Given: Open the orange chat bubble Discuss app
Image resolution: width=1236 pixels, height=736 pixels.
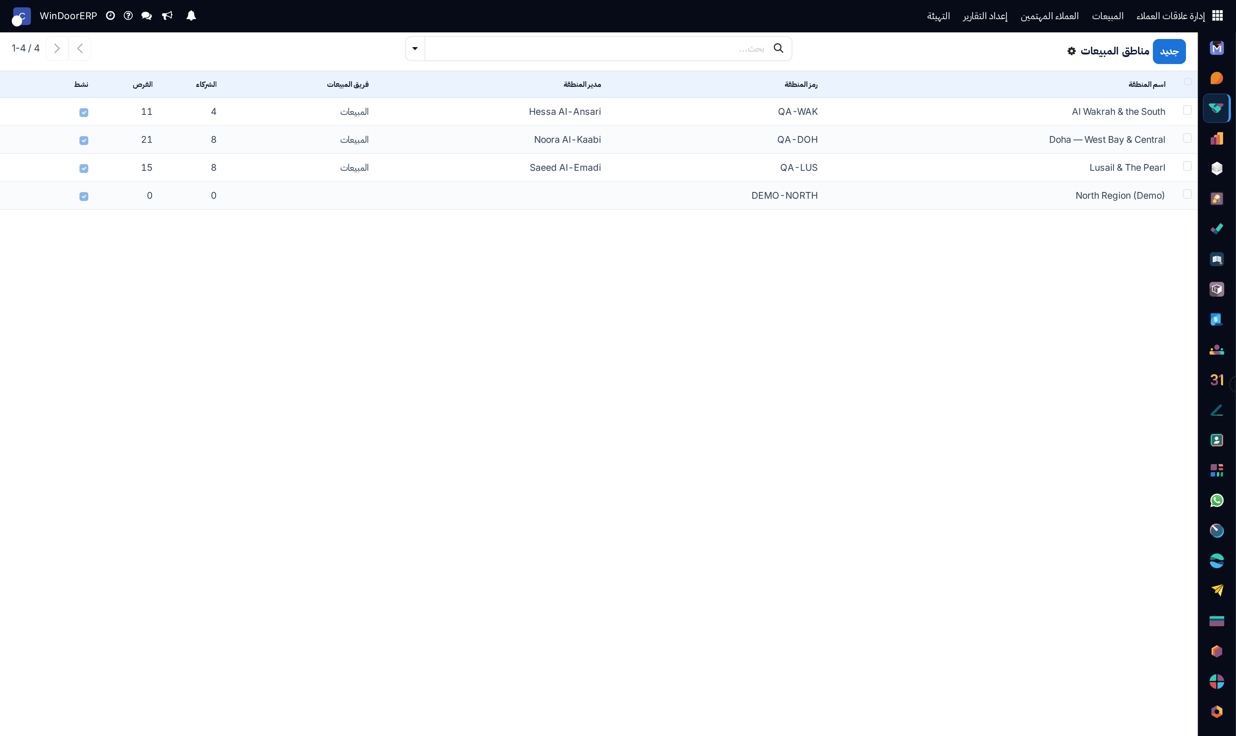Looking at the screenshot, I should coord(1217,78).
